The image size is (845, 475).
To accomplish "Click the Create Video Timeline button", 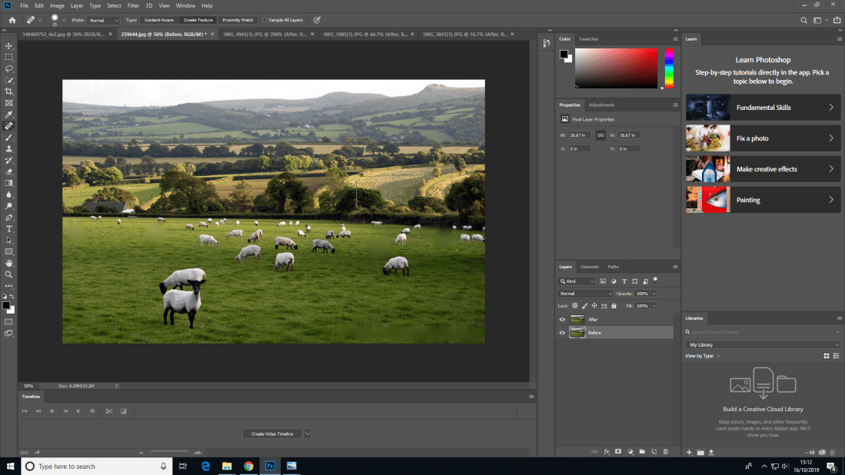I will click(x=272, y=433).
